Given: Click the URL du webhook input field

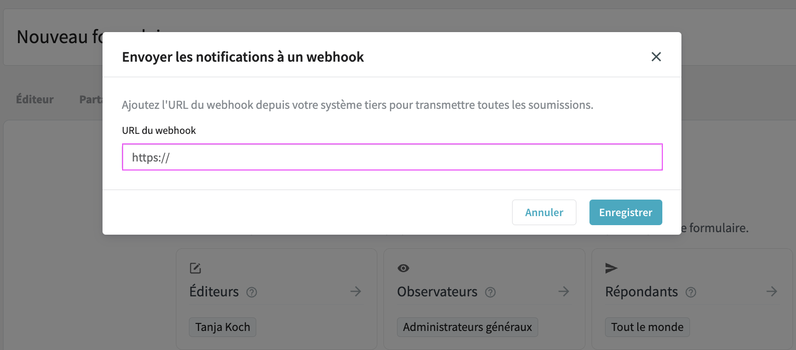Looking at the screenshot, I should [x=392, y=156].
